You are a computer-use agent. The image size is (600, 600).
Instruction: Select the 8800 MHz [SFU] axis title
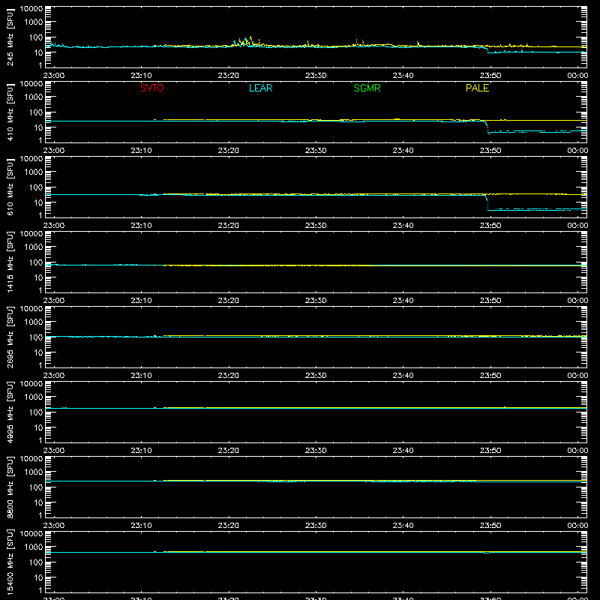10,487
